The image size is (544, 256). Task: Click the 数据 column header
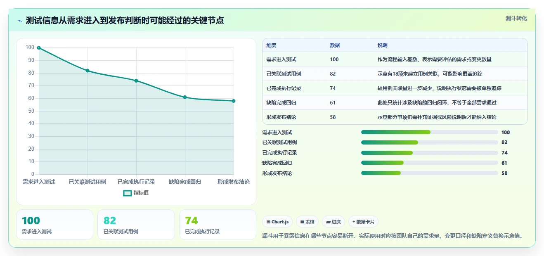pyautogui.click(x=335, y=45)
